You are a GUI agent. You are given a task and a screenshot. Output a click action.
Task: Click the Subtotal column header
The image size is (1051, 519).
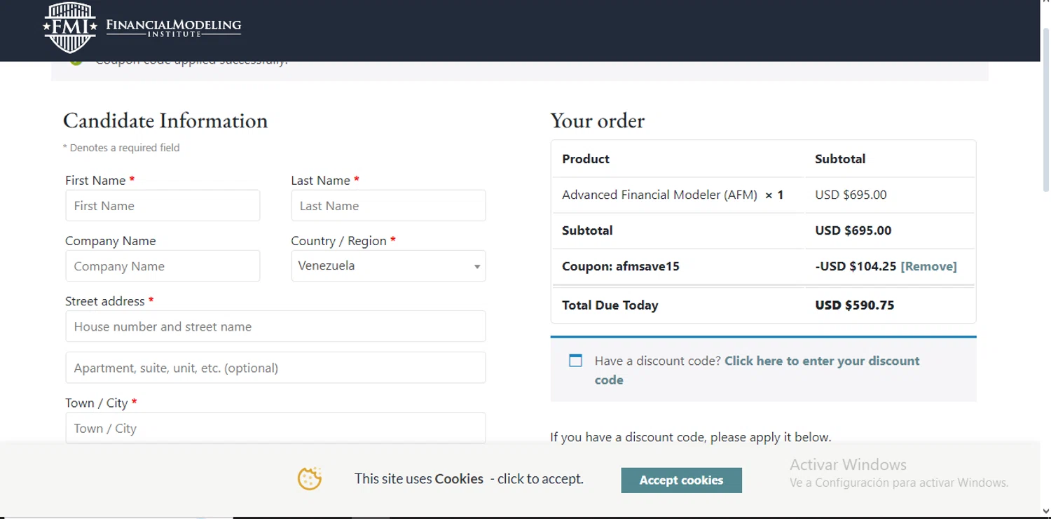tap(840, 159)
